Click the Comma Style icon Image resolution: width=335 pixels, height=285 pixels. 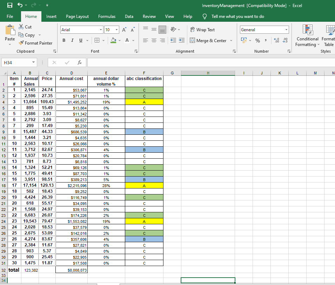point(266,40)
